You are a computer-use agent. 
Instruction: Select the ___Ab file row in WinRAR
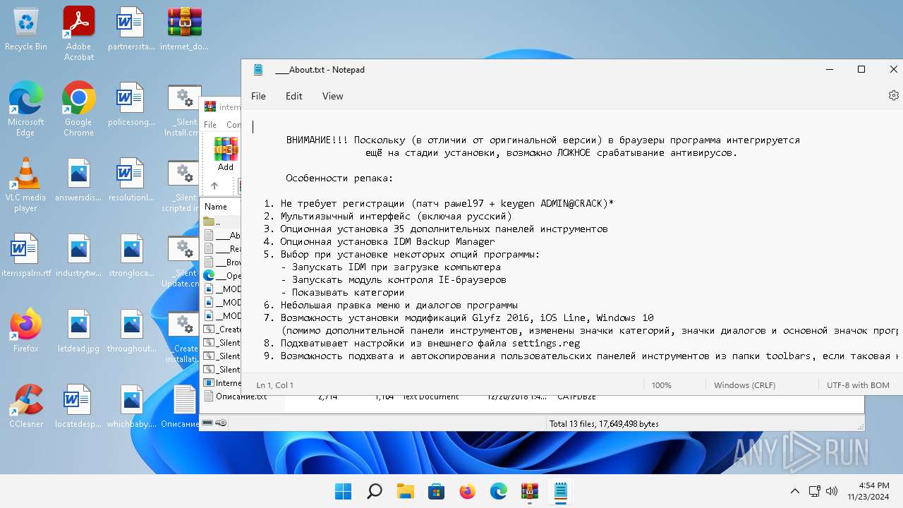[x=222, y=235]
